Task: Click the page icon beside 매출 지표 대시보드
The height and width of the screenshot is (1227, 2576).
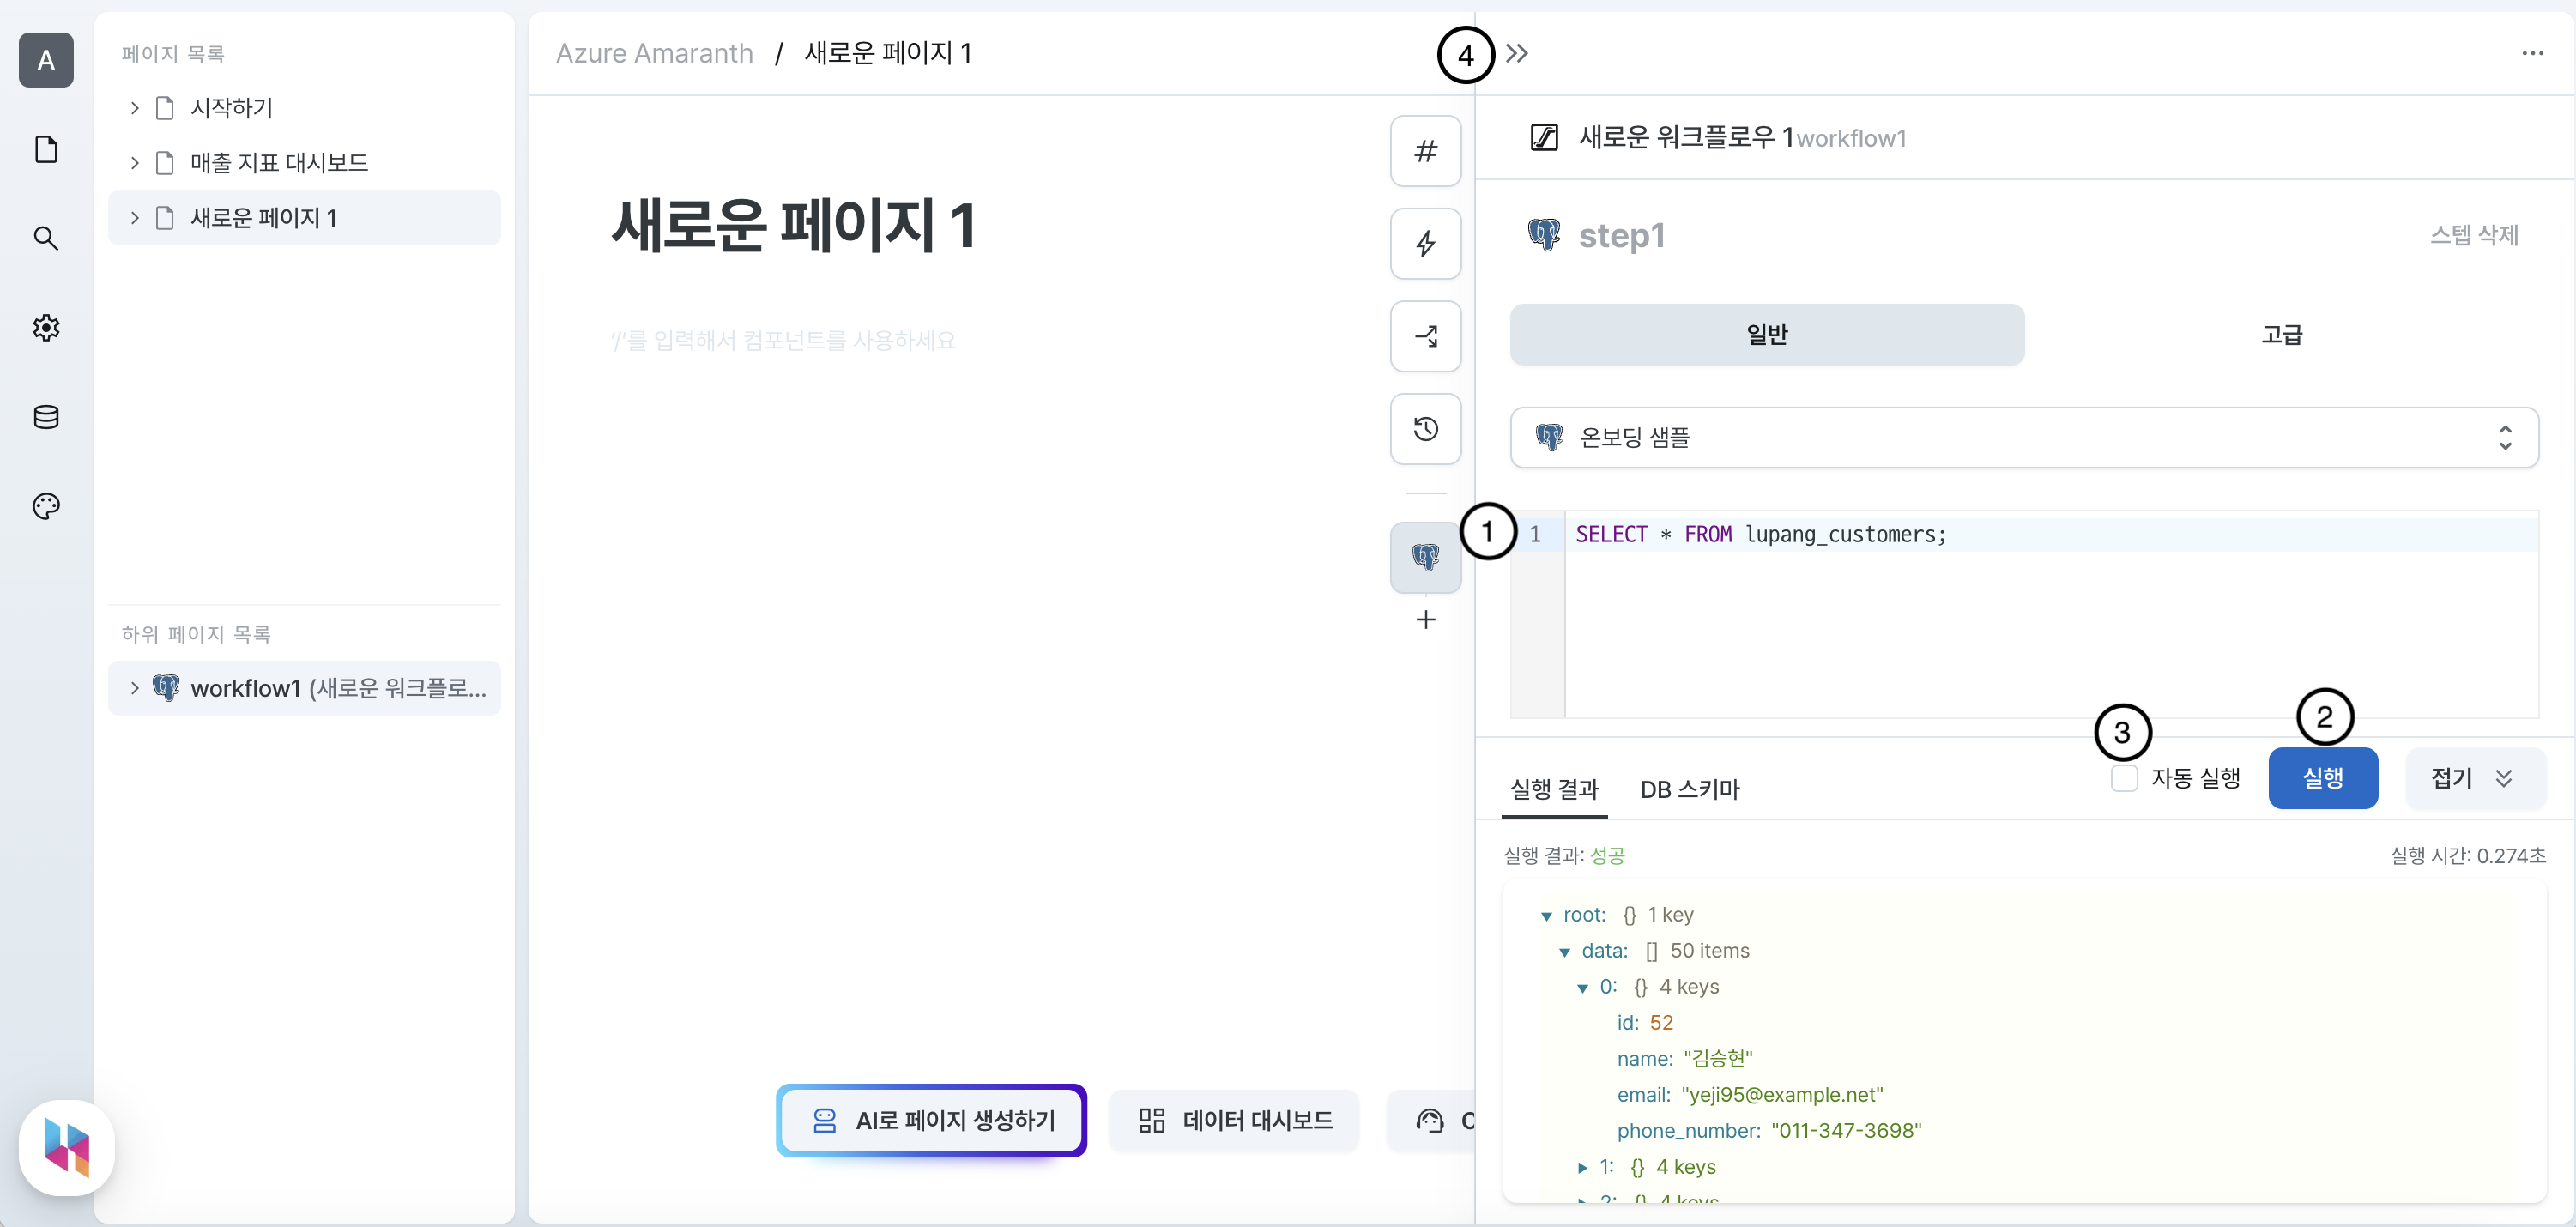Action: tap(165, 163)
